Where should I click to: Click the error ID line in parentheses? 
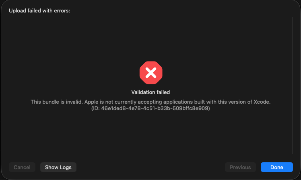150,108
